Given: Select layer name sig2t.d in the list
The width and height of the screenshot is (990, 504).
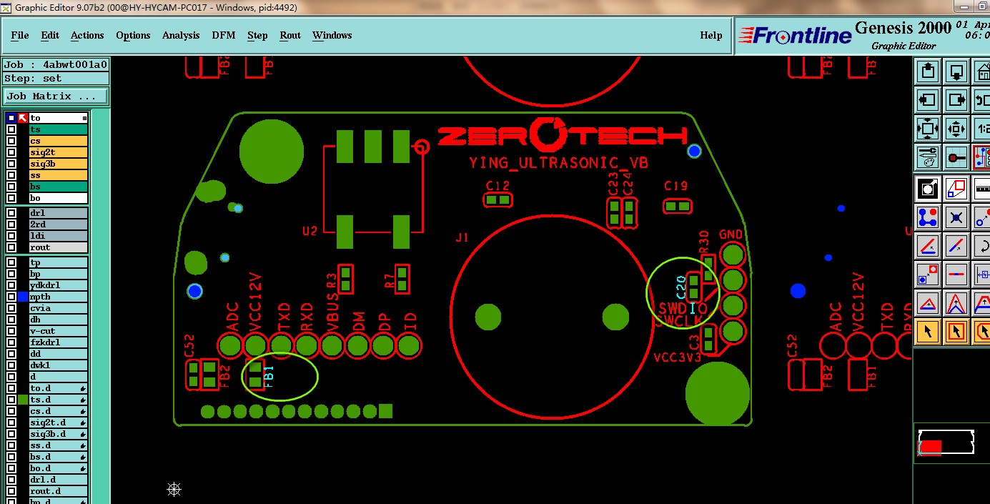Looking at the screenshot, I should pos(58,423).
